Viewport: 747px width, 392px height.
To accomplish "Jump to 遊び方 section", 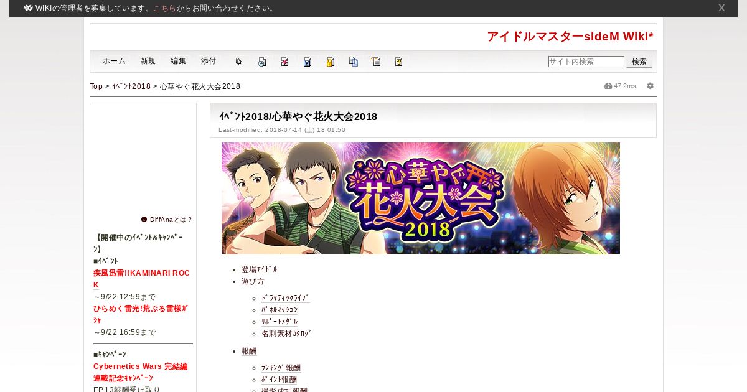I will click(253, 281).
